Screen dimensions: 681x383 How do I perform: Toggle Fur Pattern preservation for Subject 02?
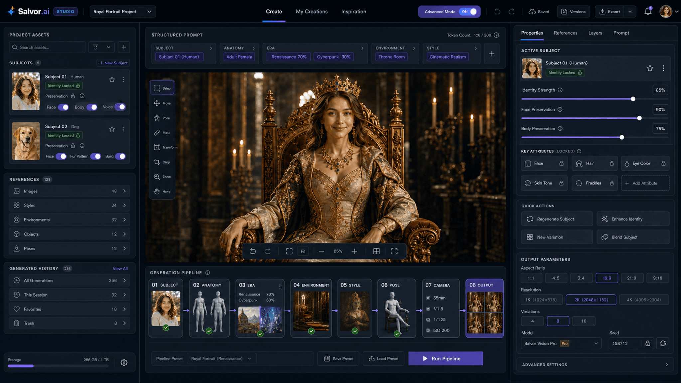point(95,156)
